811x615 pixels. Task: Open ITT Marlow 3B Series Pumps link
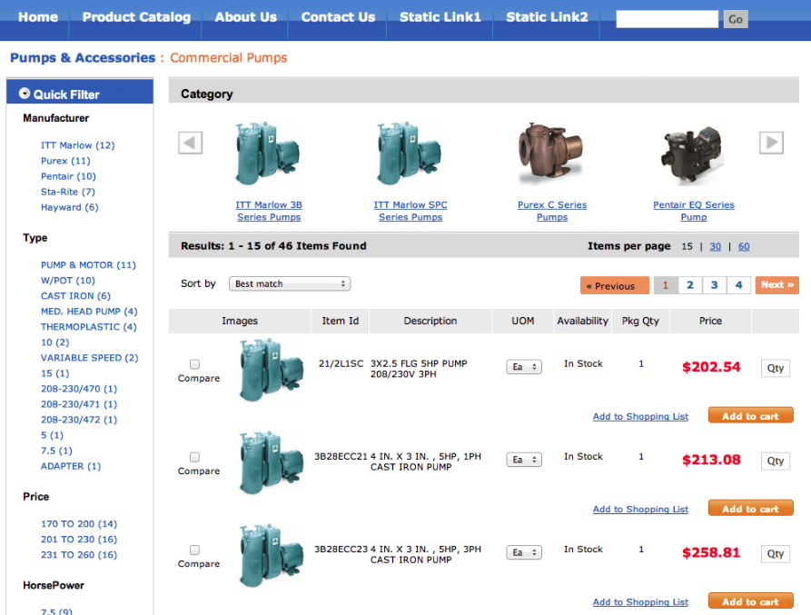(269, 211)
